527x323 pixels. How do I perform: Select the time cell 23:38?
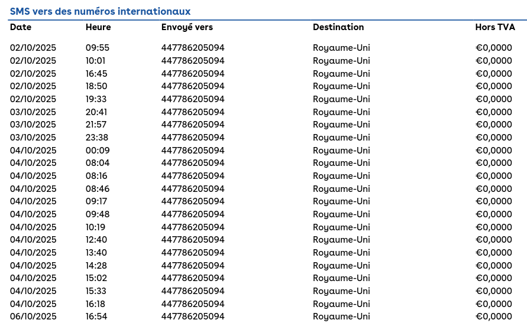click(97, 138)
